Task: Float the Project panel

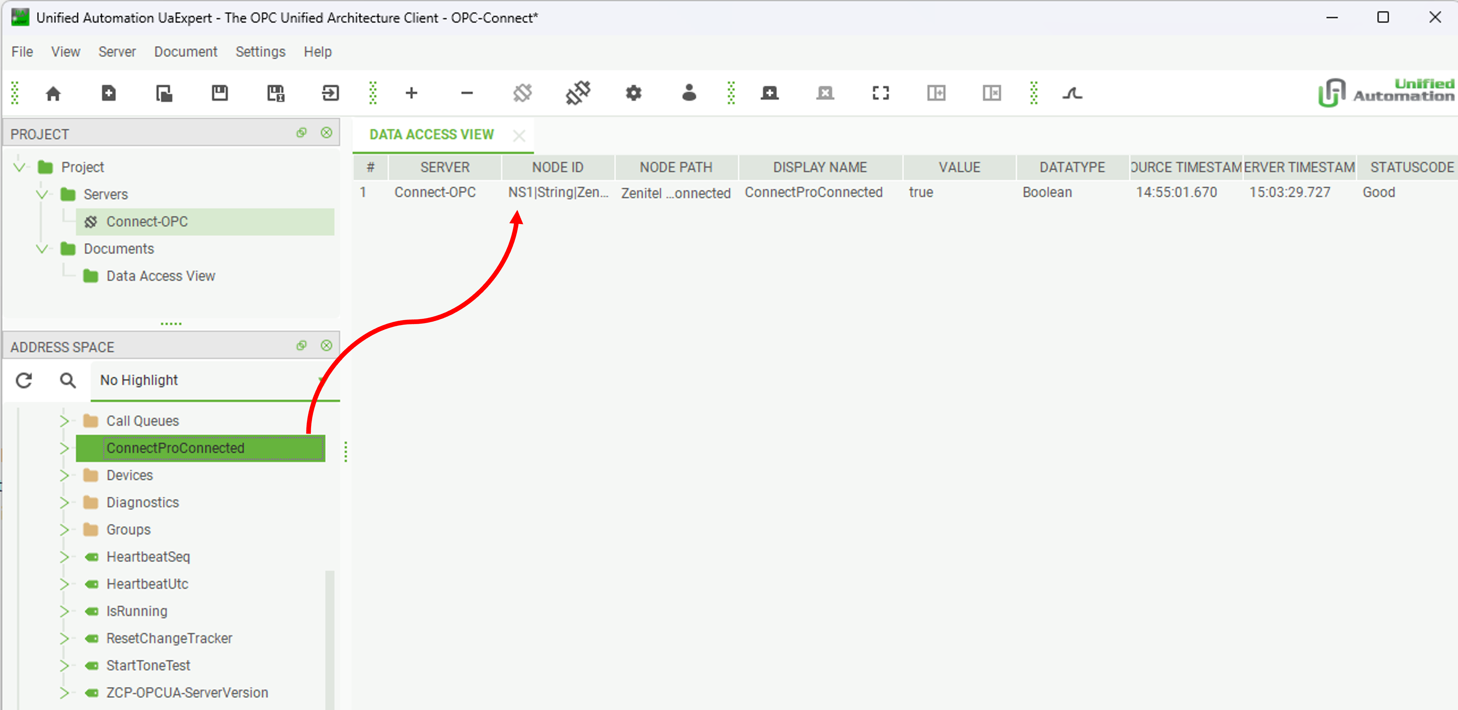Action: coord(302,133)
